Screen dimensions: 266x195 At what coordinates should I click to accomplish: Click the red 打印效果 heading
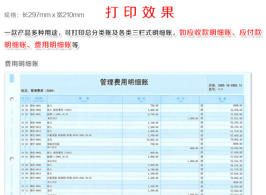[140, 13]
